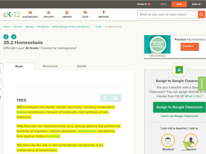This screenshot has height=154, width=206.
Task: Click Donate in the top bar
Action: point(142,4)
